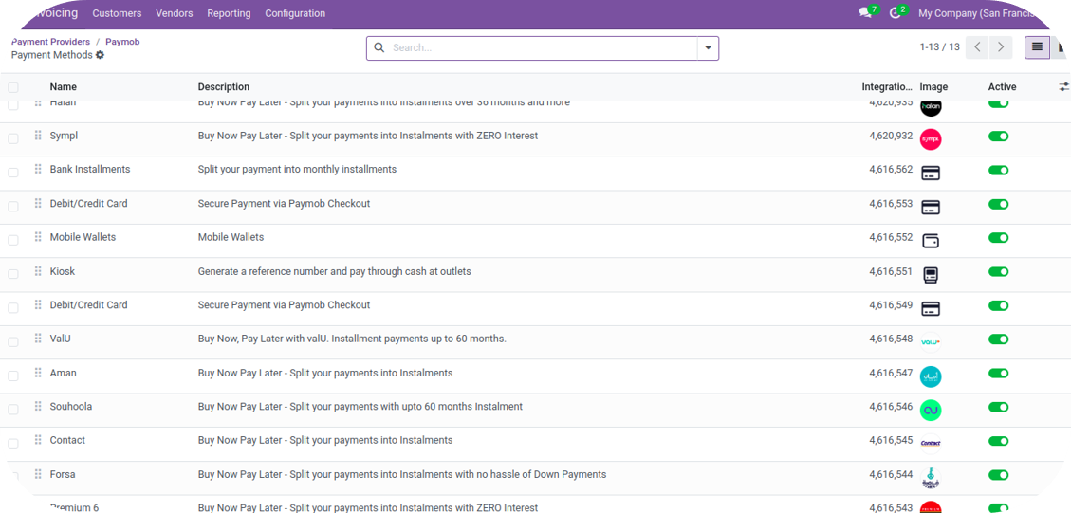Disable the Mobile Wallets active toggle

point(998,238)
